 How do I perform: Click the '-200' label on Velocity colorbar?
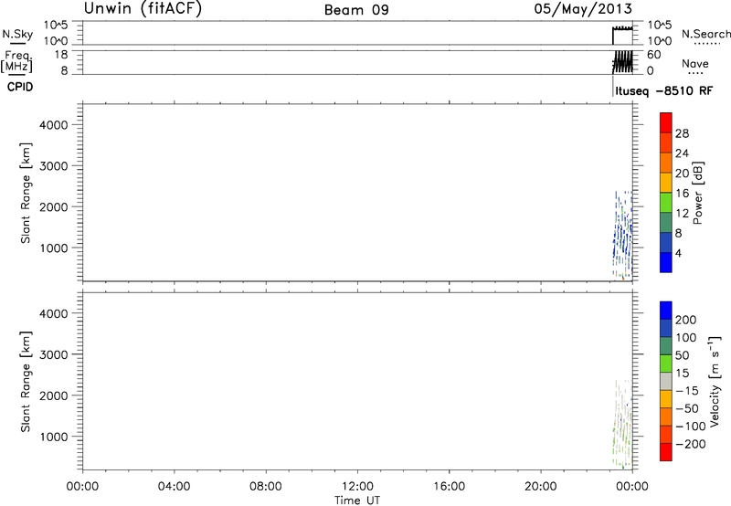coord(691,444)
